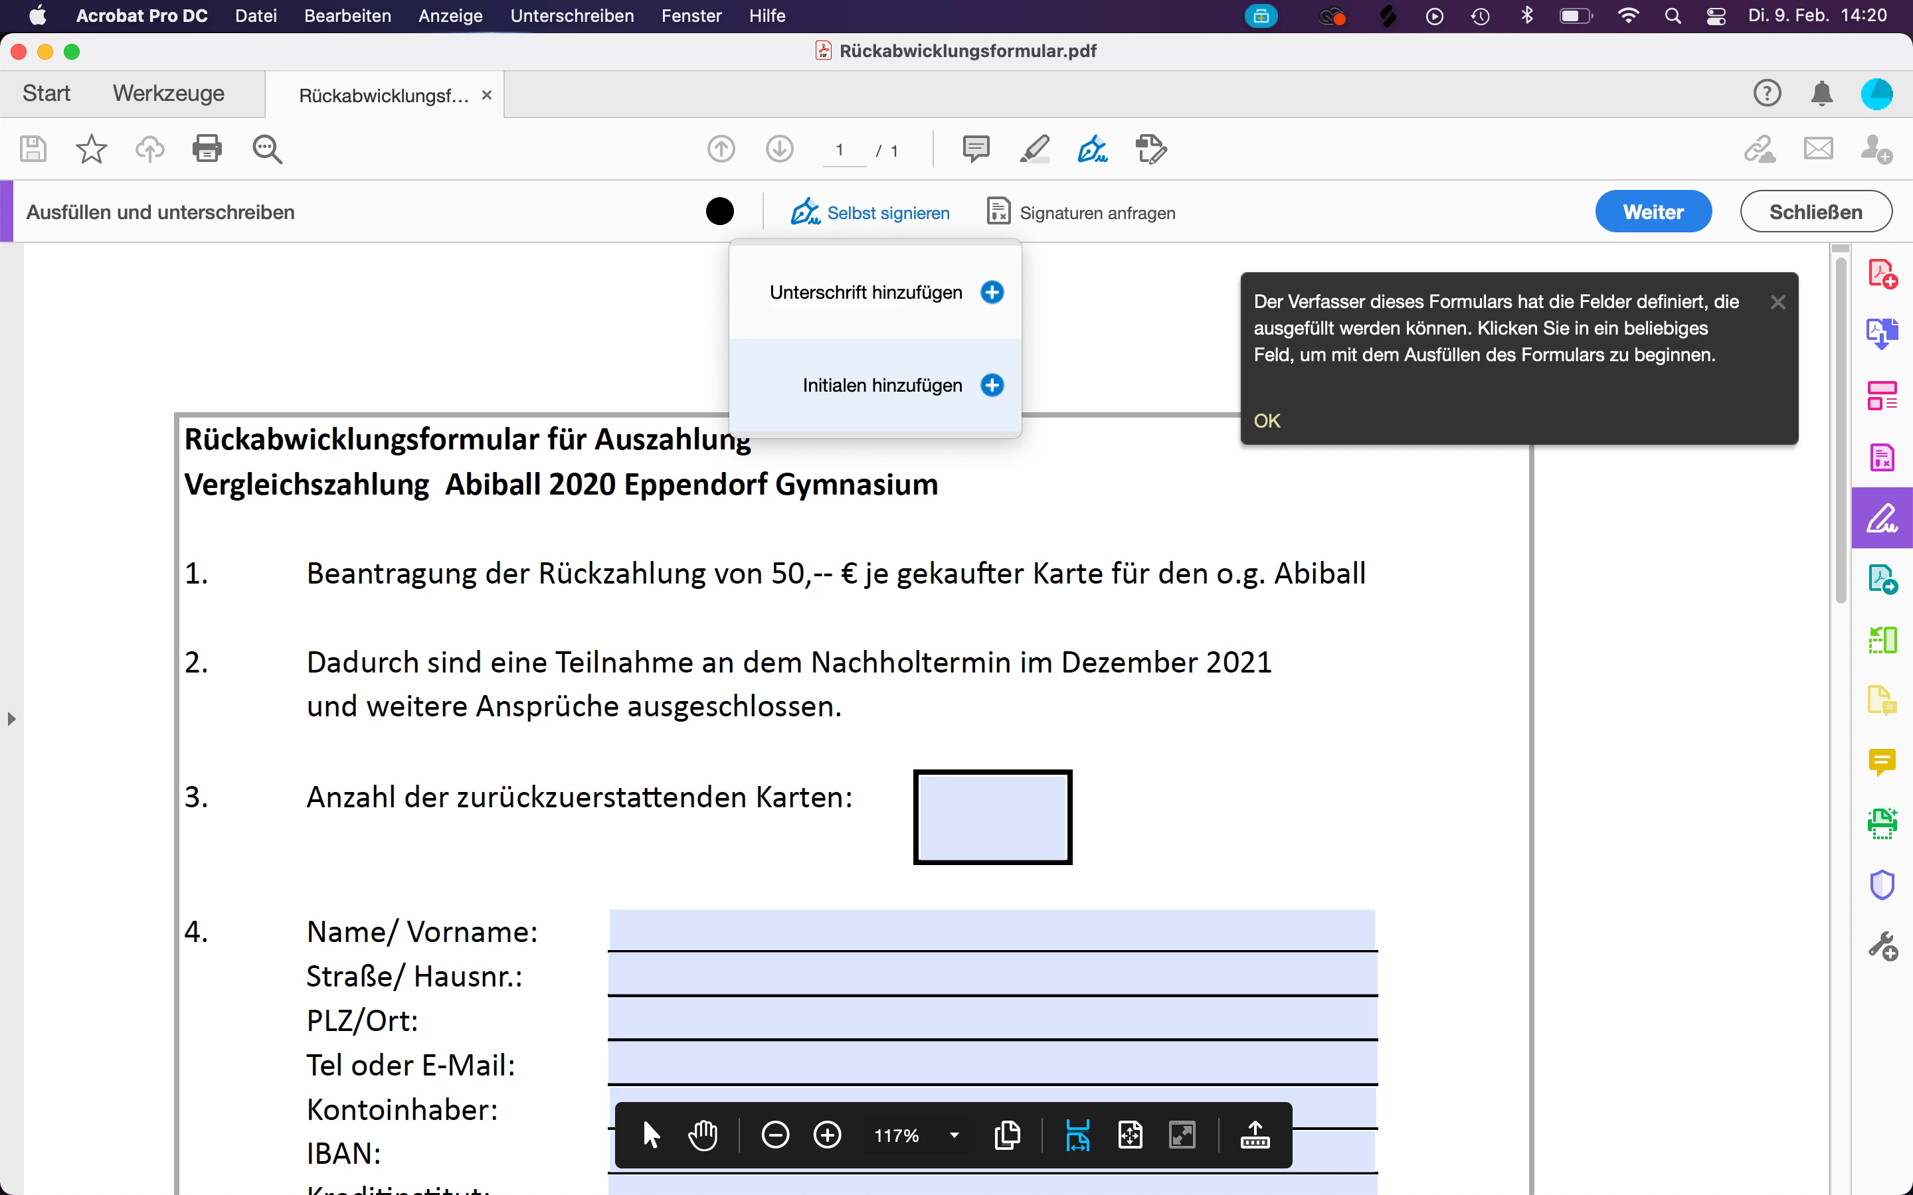
Task: Open the Unterschreiben menu
Action: click(x=571, y=16)
